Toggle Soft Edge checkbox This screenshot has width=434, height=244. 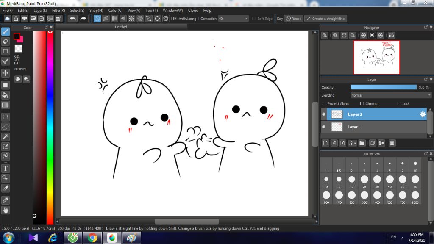(x=254, y=19)
